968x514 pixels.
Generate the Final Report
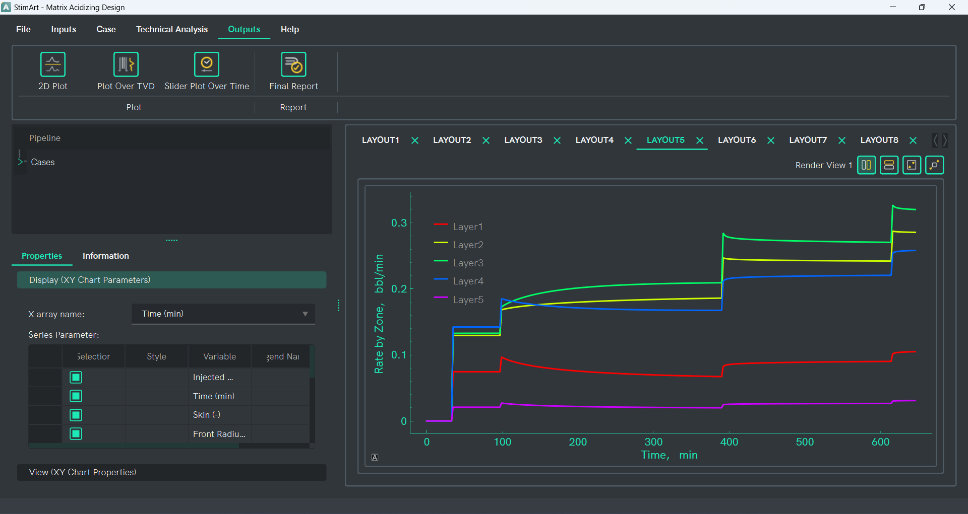[x=293, y=65]
